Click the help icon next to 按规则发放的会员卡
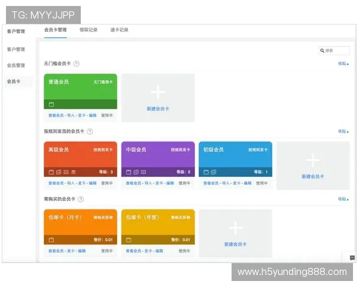The height and width of the screenshot is (287, 359). point(90,132)
